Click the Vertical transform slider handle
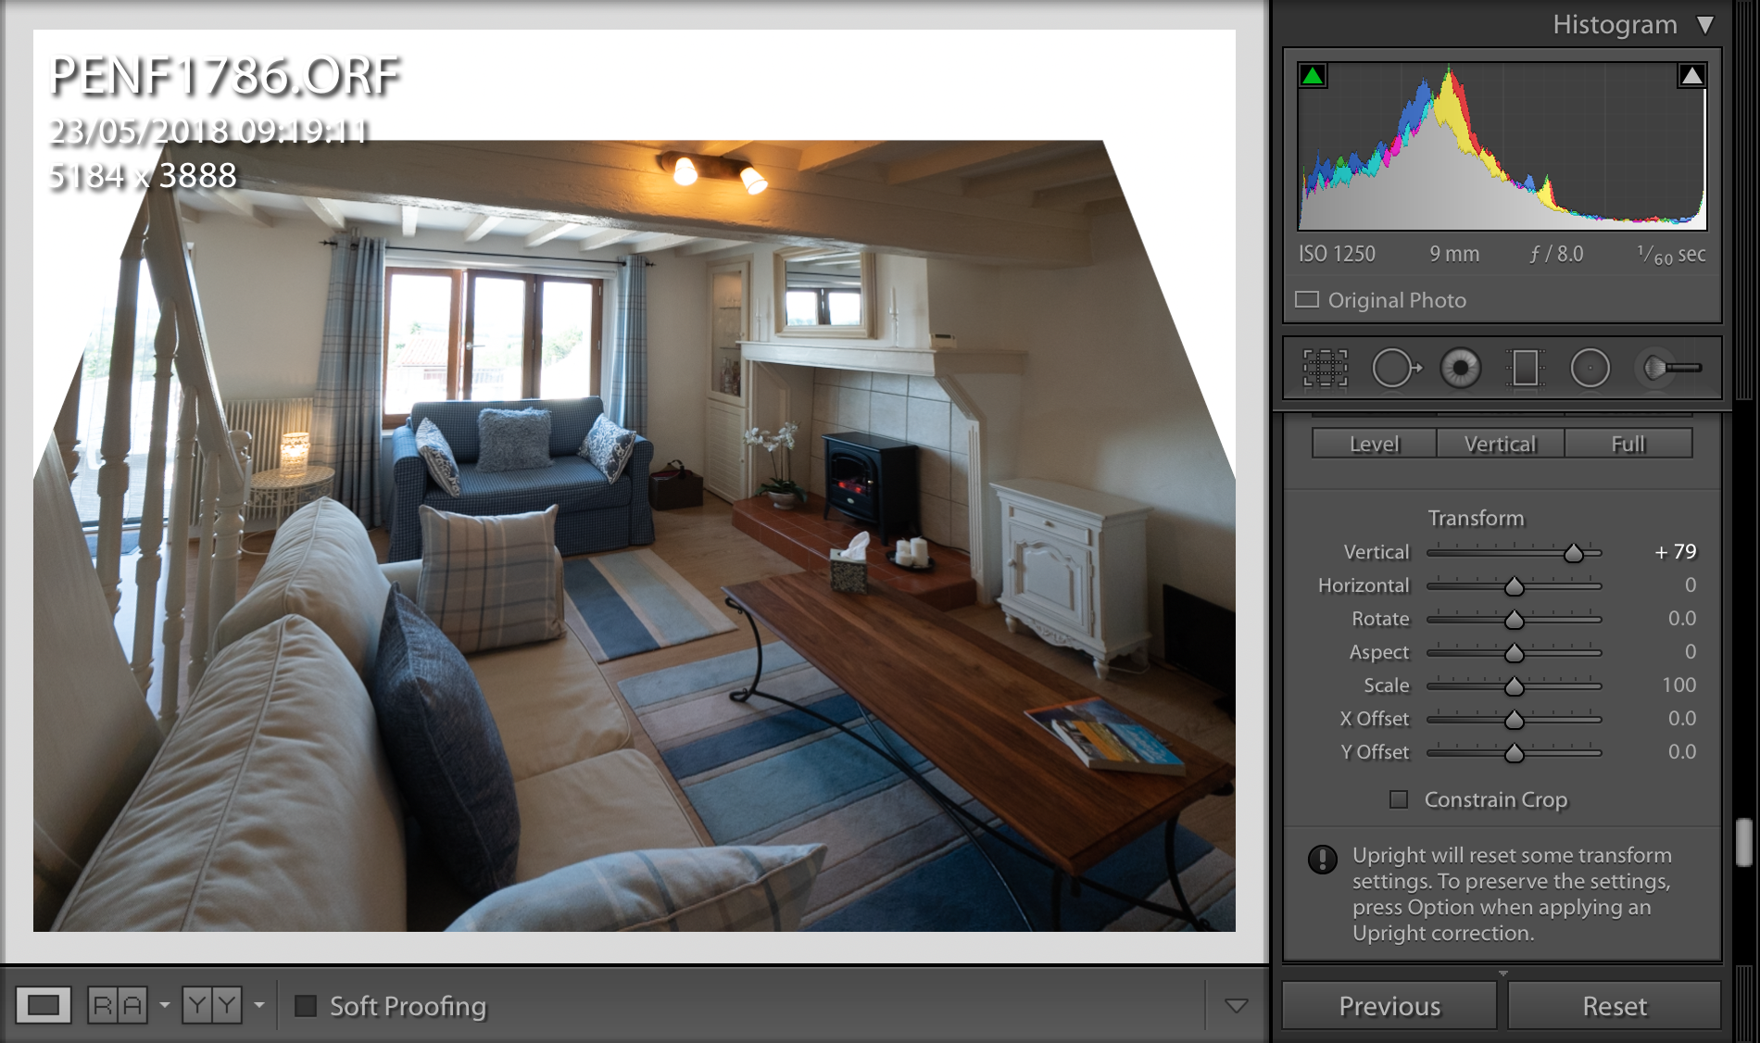Viewport: 1760px width, 1043px height. point(1573,554)
